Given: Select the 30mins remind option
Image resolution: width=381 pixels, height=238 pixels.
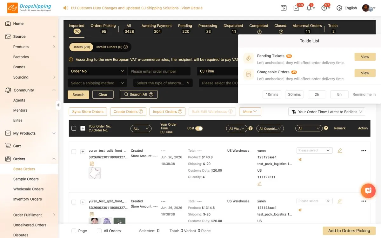Looking at the screenshot, I should tap(294, 94).
